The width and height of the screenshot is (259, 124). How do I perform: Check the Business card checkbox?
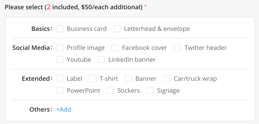pyautogui.click(x=60, y=29)
